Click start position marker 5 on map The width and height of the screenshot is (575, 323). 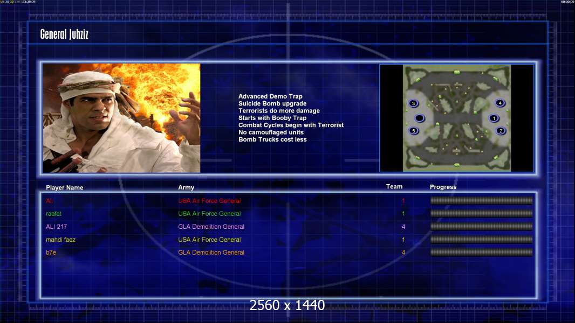pos(414,131)
